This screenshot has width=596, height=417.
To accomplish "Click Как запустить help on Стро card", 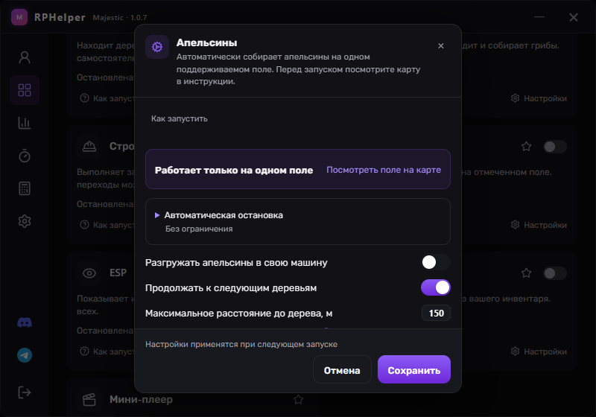I will pos(107,225).
